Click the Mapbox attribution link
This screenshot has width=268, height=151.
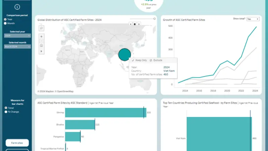(46, 91)
